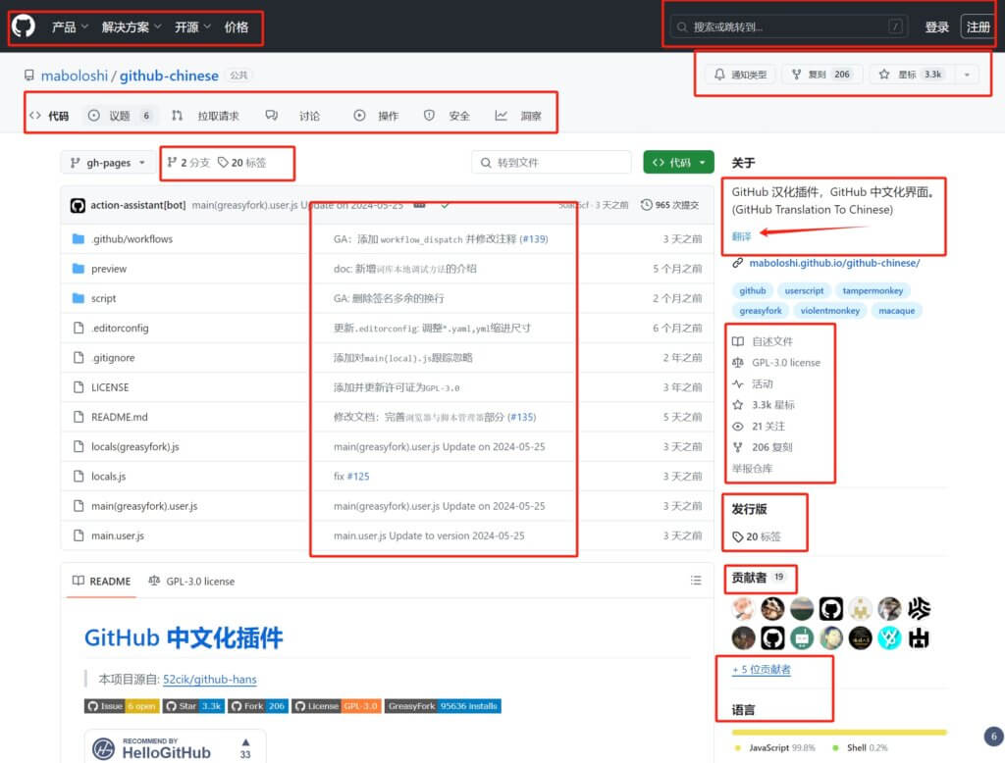Select the README tab

coord(101,581)
